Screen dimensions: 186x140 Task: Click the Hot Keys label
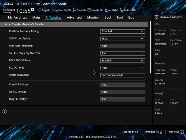click(x=174, y=132)
